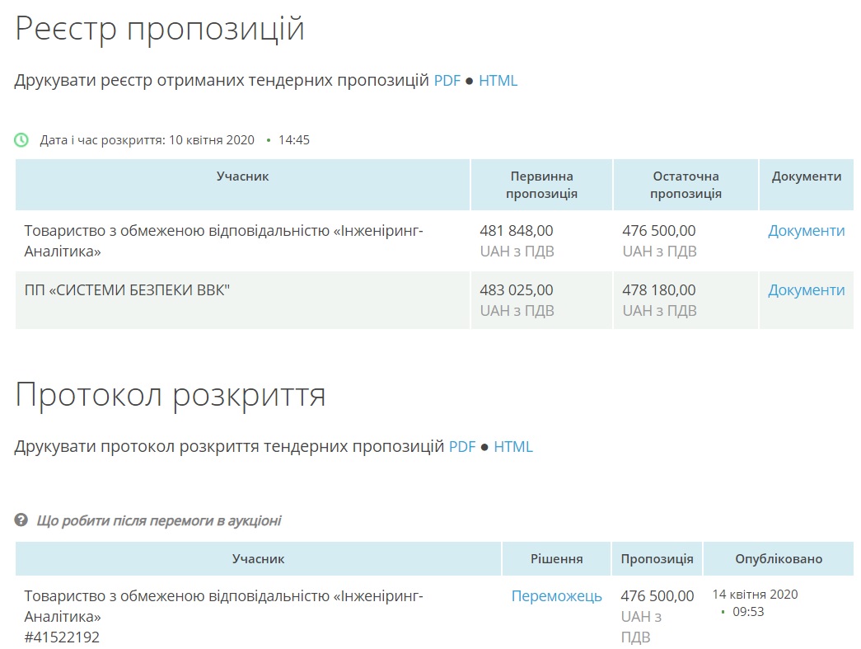This screenshot has height=649, width=861.
Task: Select the ПП «СИСТЕМИ БЕЗПЕКИ ВВК» participant row
Action: (127, 290)
